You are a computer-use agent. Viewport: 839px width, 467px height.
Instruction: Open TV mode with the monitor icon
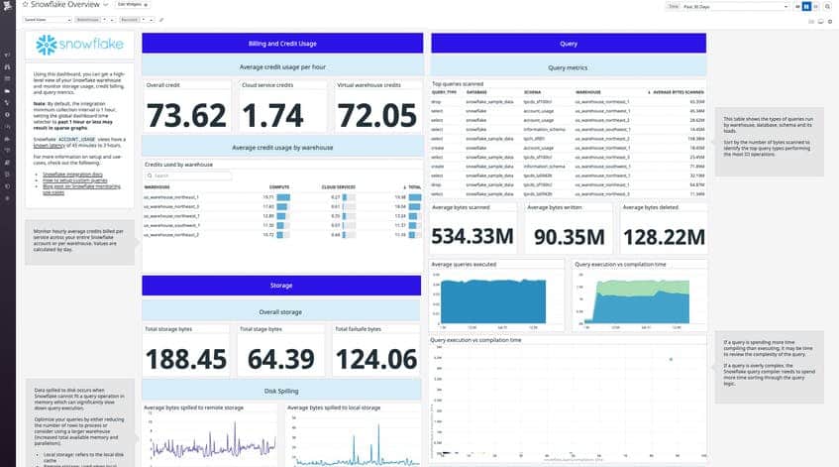(x=821, y=22)
